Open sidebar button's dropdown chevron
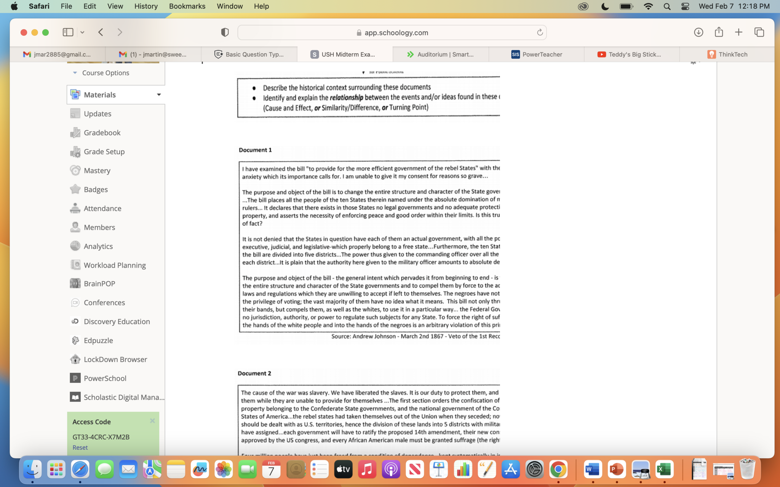This screenshot has width=780, height=487. click(82, 32)
